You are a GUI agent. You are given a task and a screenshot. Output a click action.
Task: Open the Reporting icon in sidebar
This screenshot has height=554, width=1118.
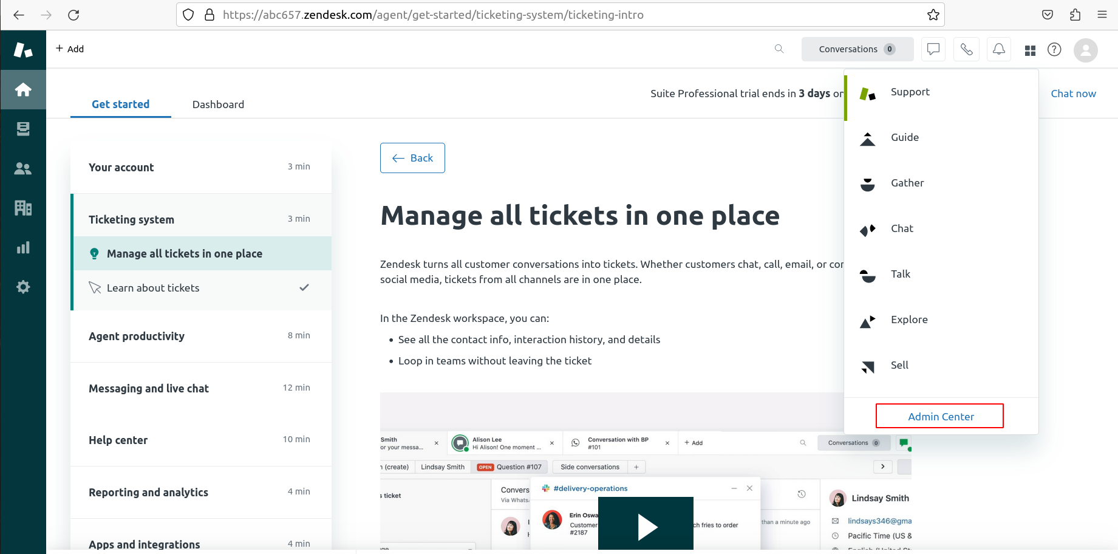23,247
